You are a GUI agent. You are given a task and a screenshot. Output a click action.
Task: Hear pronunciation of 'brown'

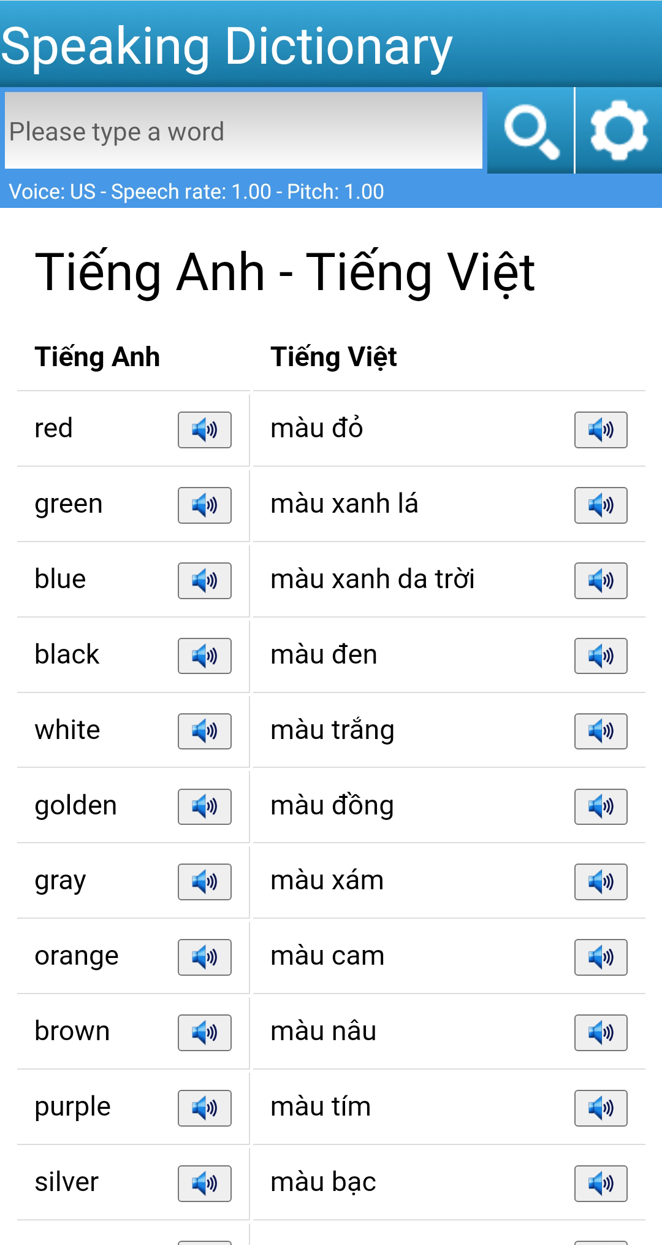tap(205, 1033)
